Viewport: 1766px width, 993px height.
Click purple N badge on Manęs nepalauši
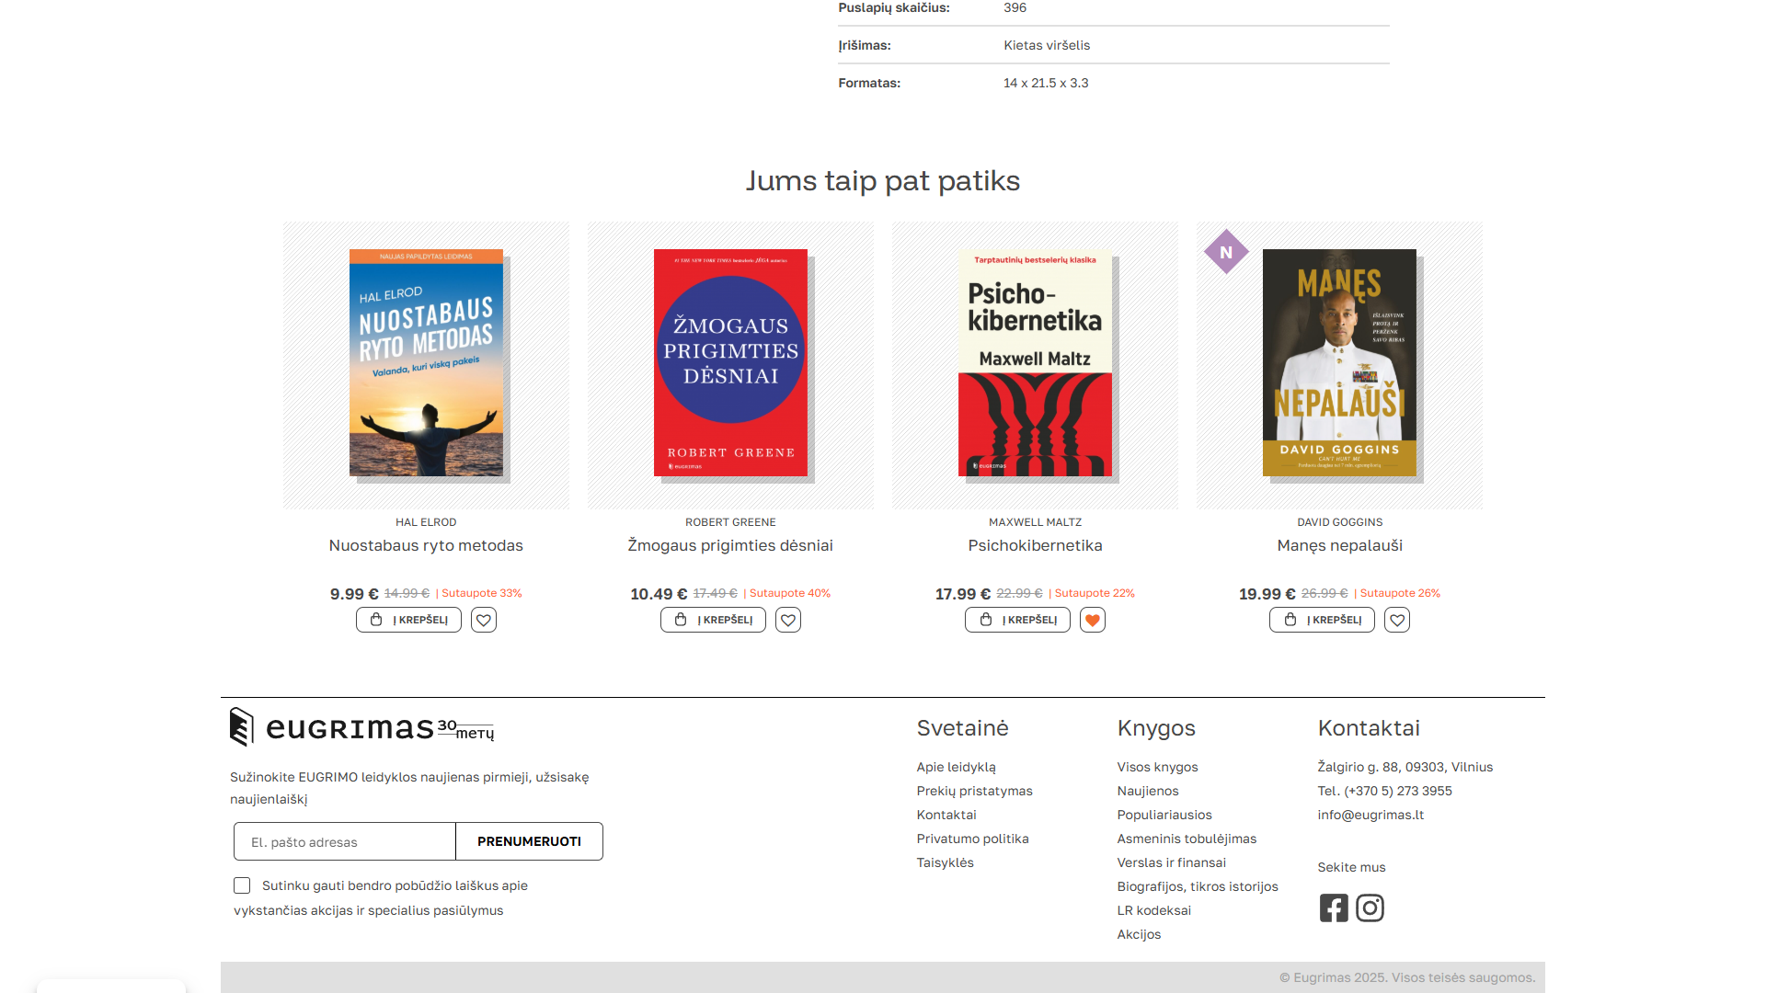(1226, 252)
